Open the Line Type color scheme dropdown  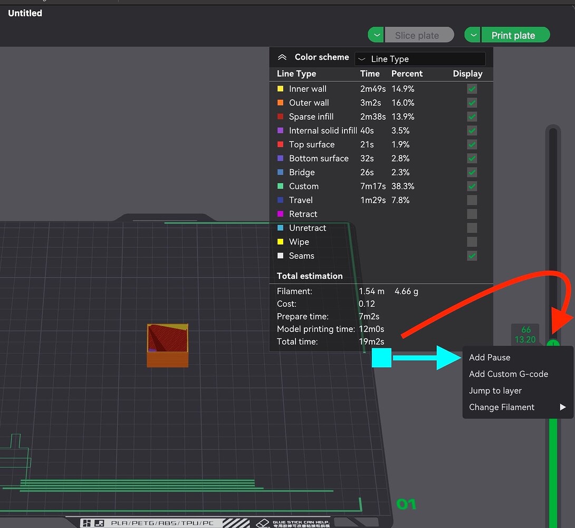click(420, 59)
